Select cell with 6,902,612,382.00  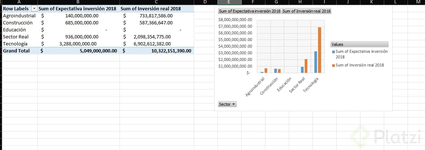(157, 44)
